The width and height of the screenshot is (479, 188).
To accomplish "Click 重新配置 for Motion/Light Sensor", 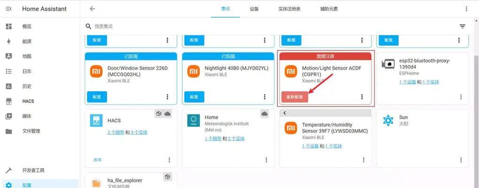I will pyautogui.click(x=294, y=97).
